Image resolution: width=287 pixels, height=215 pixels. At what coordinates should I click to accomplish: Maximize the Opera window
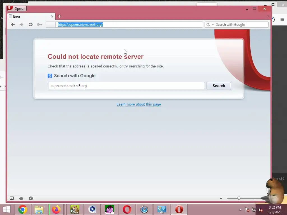pos(254,9)
